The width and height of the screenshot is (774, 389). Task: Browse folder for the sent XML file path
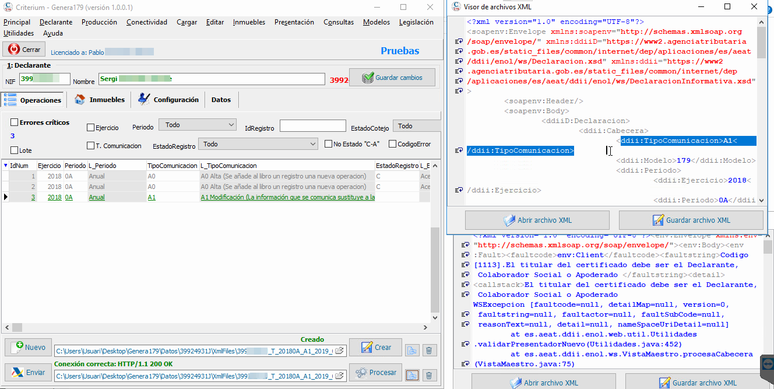(x=339, y=376)
